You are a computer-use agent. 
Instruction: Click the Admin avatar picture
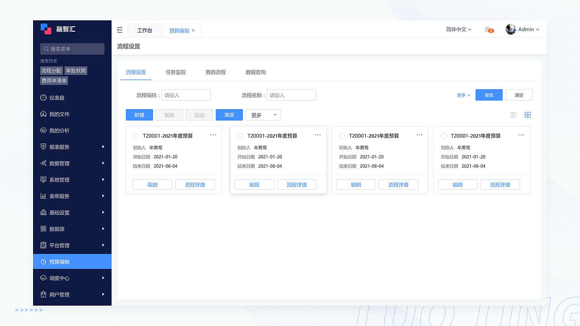coord(511,29)
